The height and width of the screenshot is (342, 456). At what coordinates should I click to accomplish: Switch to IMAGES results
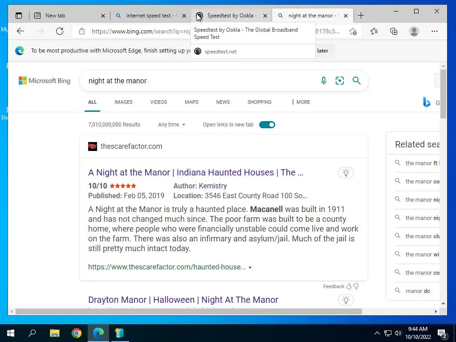pos(123,102)
